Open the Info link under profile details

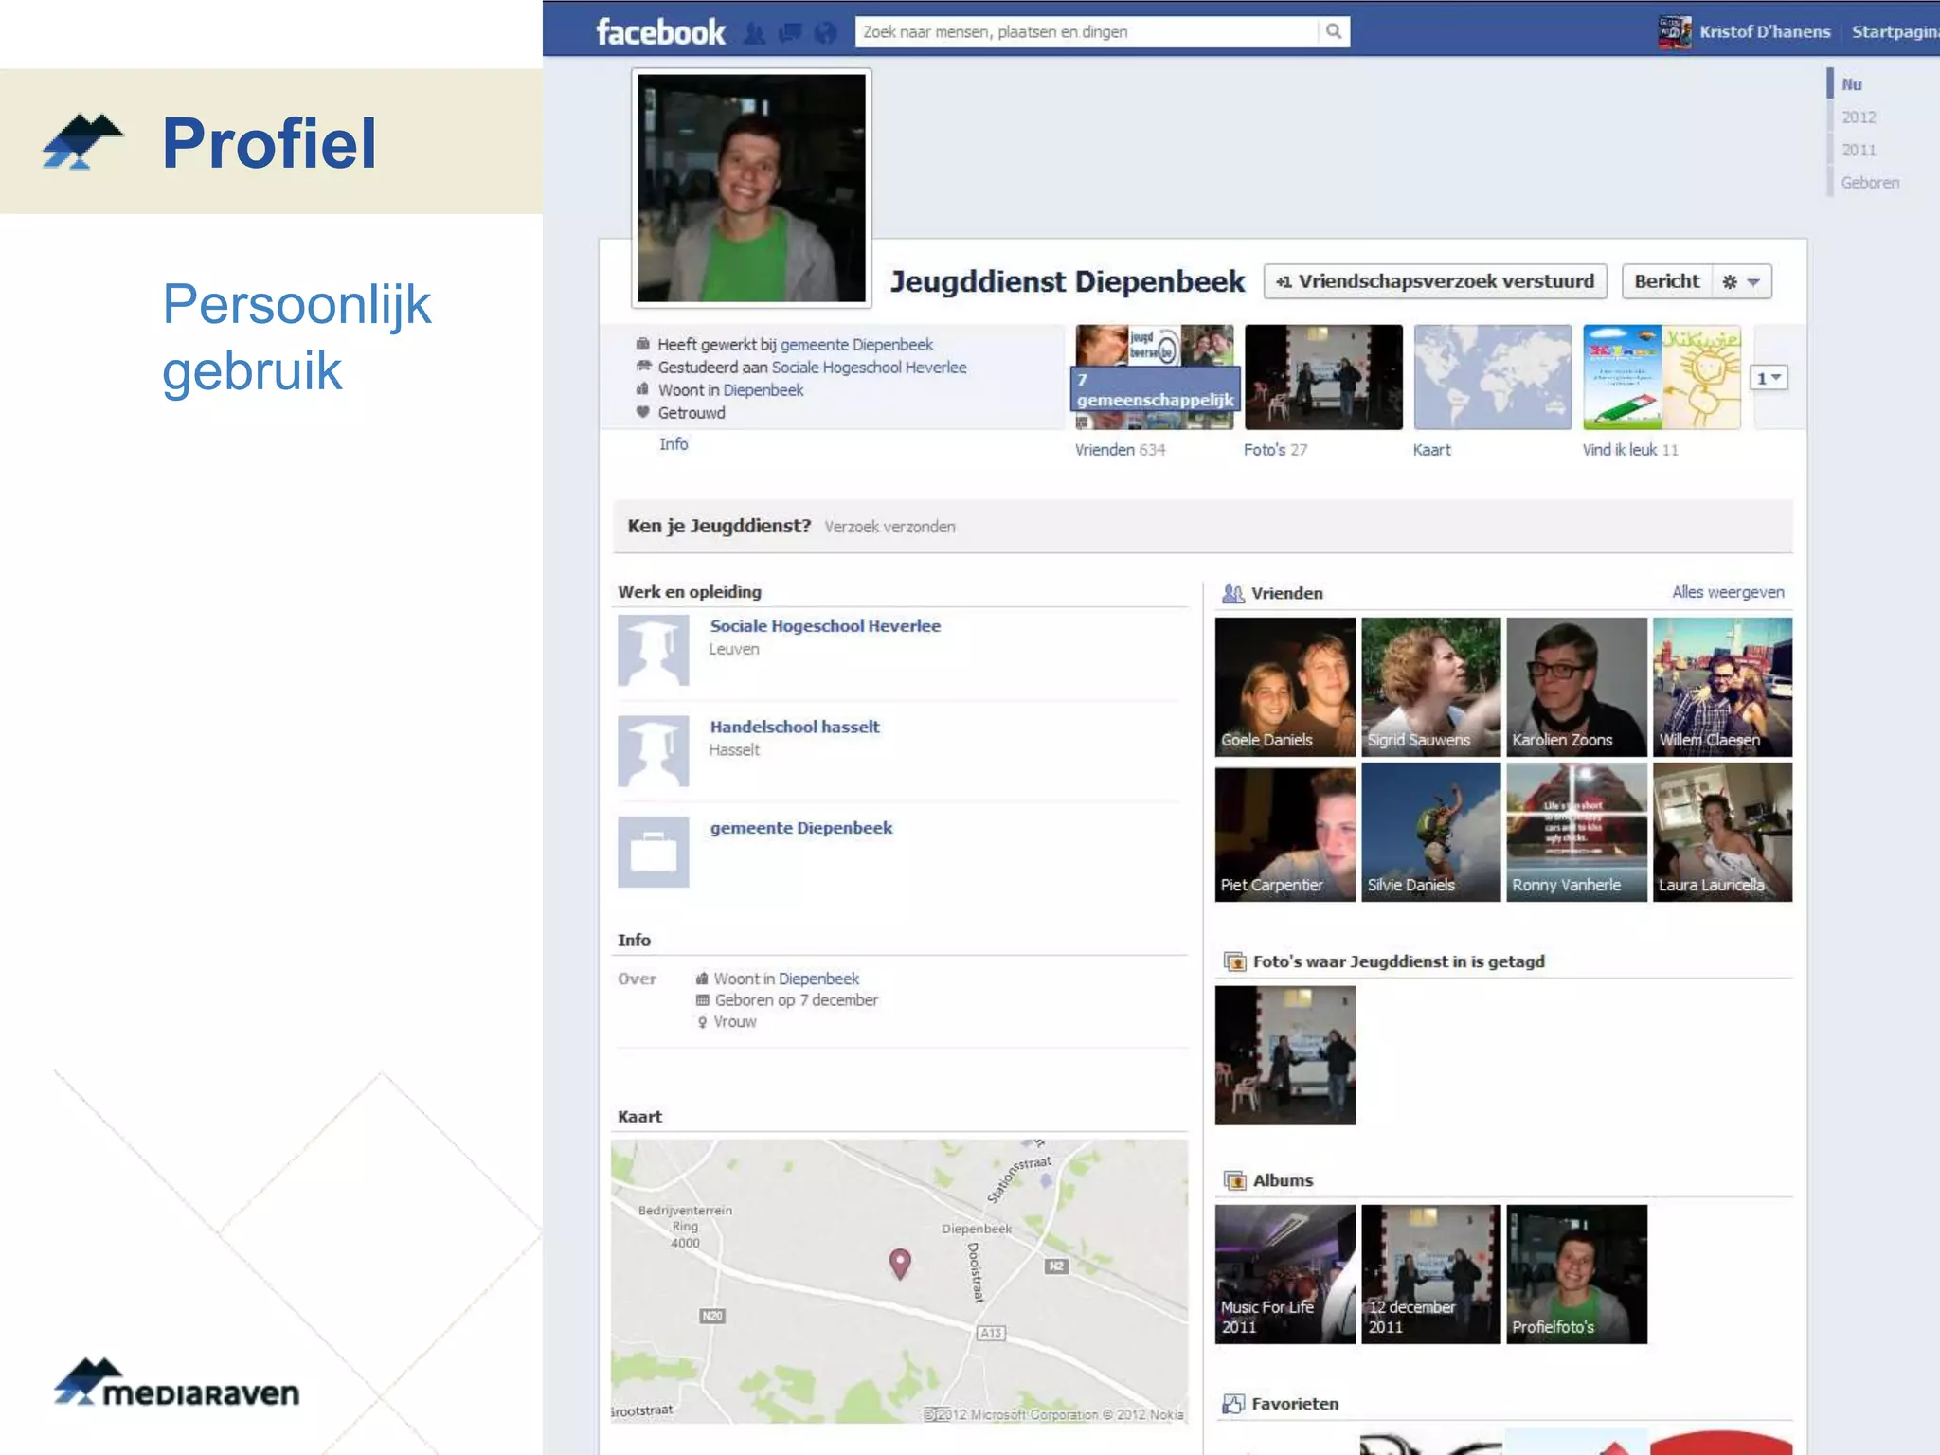(674, 444)
